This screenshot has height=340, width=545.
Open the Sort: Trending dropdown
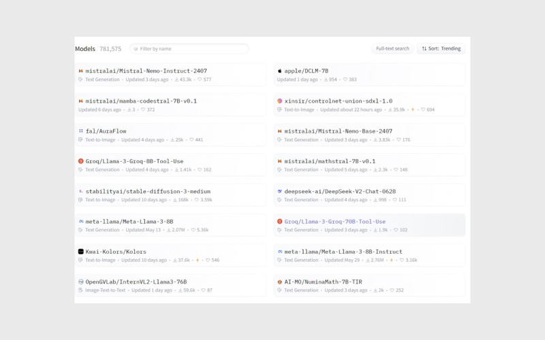(x=441, y=49)
